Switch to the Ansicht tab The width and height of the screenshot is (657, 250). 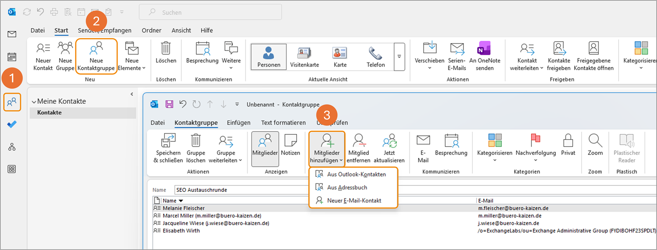pyautogui.click(x=181, y=30)
